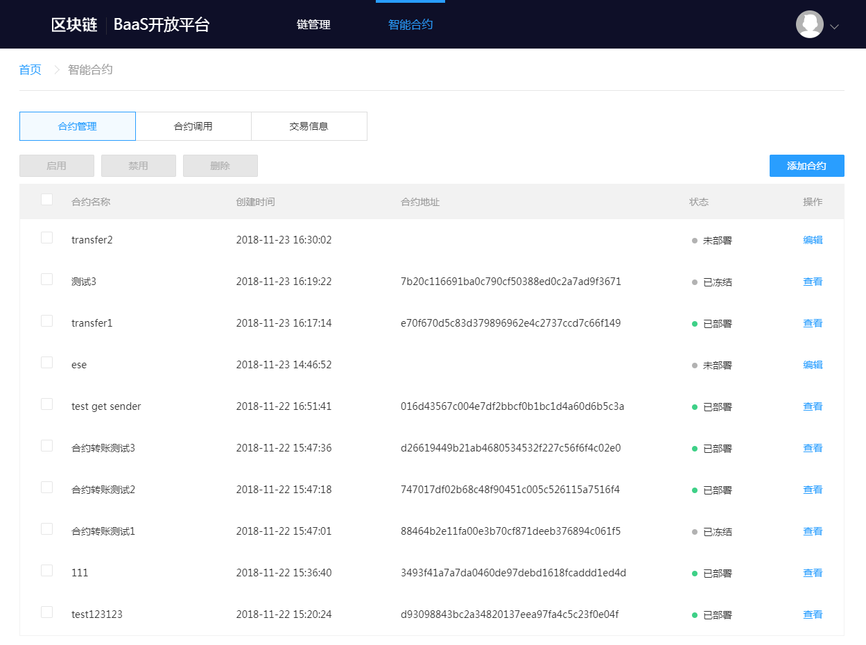Select the 测试3 row checkbox
Viewport: 866px width, 645px height.
coord(46,279)
